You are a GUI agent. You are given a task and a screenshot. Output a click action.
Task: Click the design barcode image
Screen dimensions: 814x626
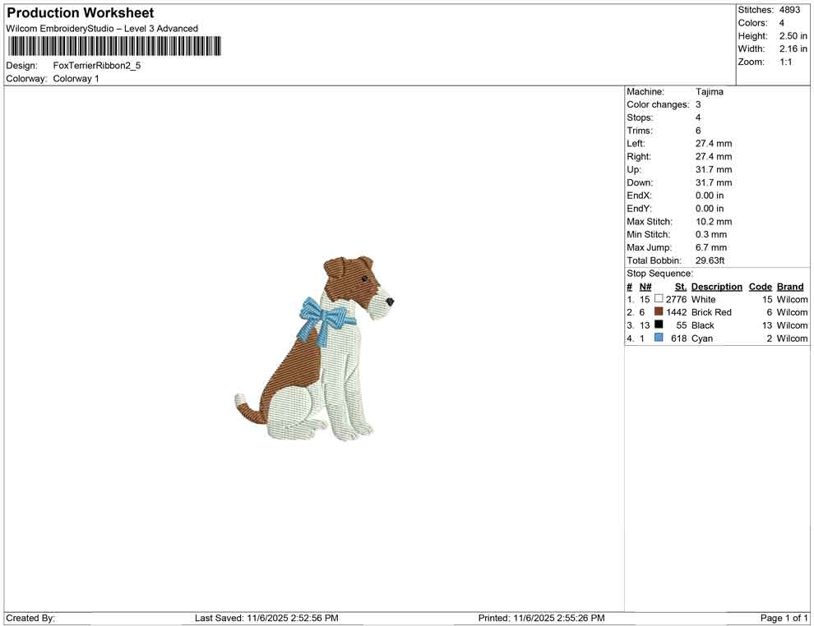tap(113, 47)
